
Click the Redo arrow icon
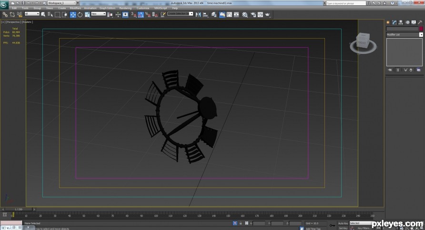[36, 3]
